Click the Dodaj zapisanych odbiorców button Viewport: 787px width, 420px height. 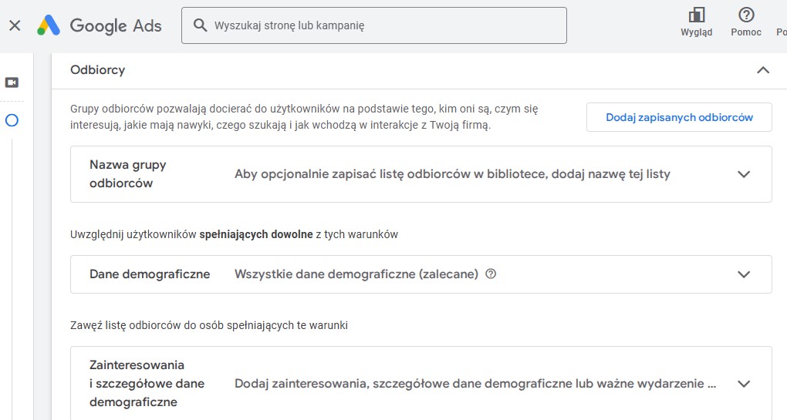(x=678, y=118)
